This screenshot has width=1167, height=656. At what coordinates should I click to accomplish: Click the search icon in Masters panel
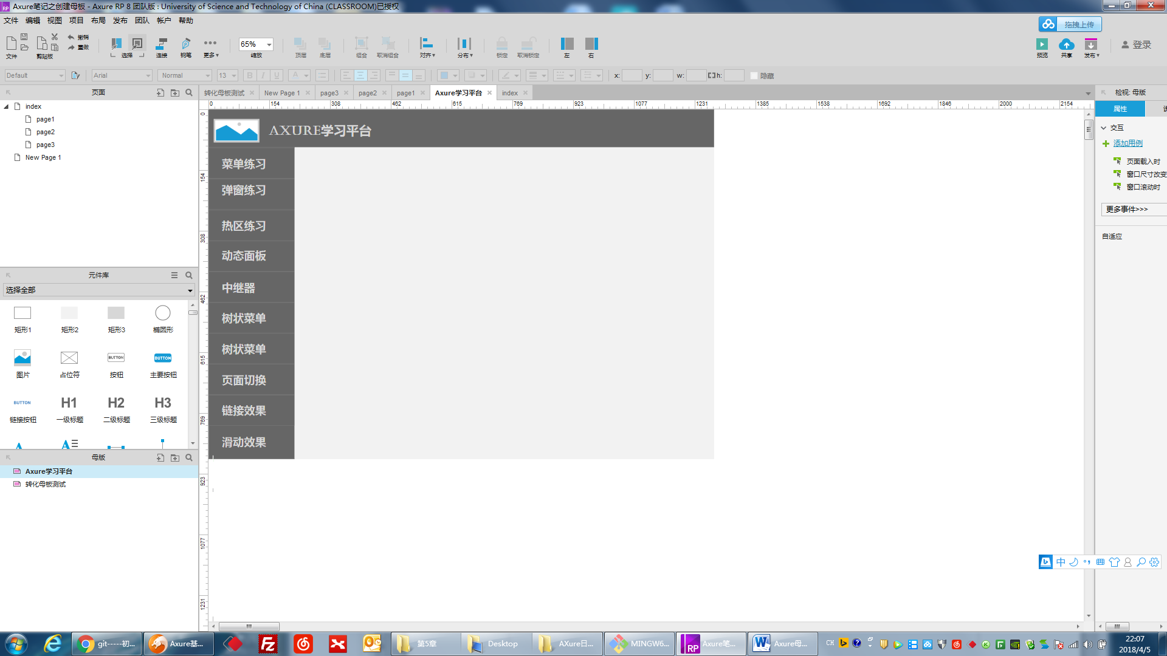tap(189, 457)
